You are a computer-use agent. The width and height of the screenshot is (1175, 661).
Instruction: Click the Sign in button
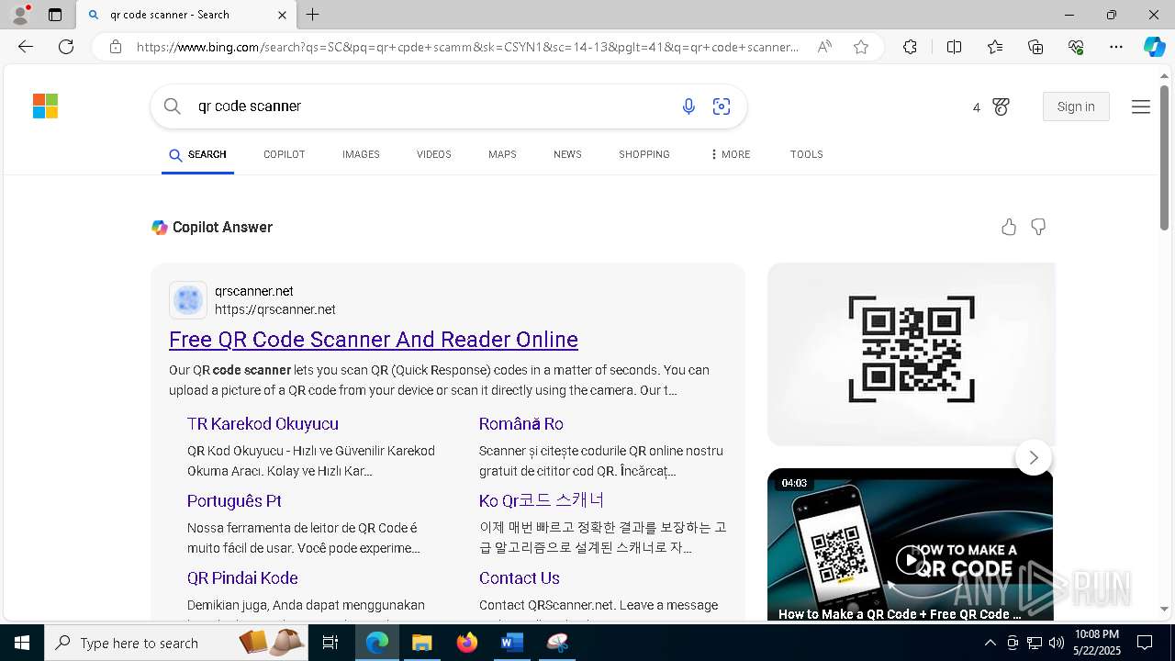1076,106
